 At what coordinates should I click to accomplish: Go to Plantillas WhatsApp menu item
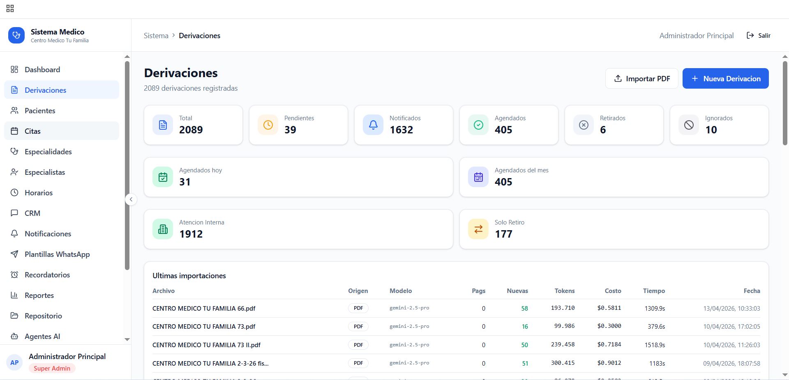tap(57, 254)
